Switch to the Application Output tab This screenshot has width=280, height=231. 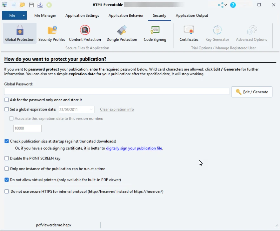click(192, 16)
